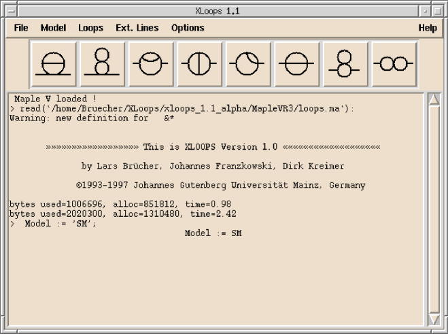448x334 pixels.
Task: Open the Ext. Lines menu
Action: pos(137,28)
